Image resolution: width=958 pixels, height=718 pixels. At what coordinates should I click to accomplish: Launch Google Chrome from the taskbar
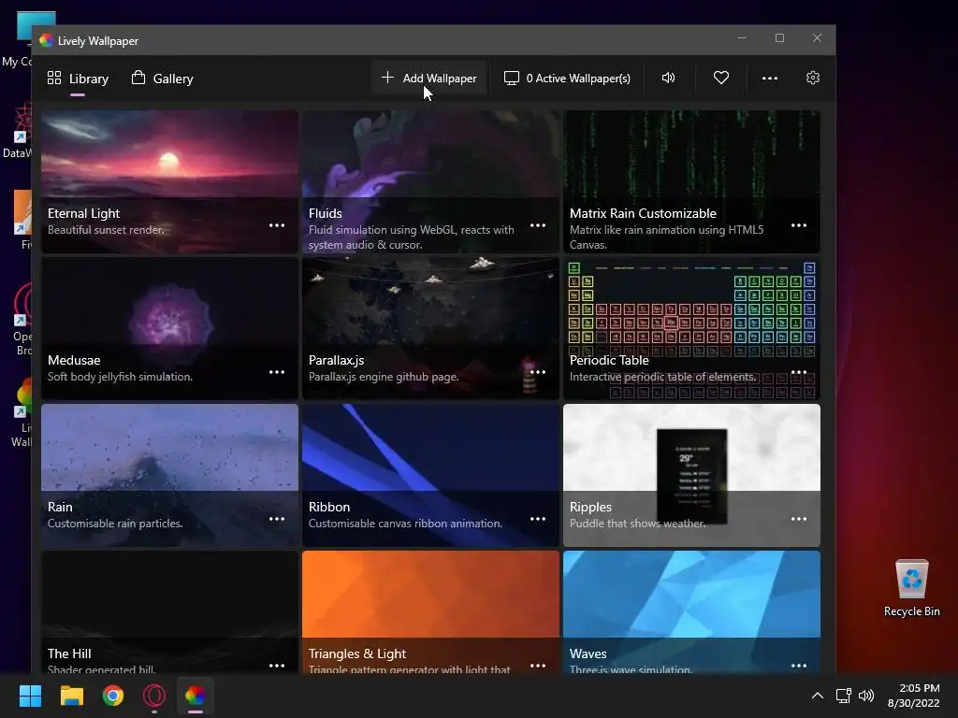pos(113,696)
